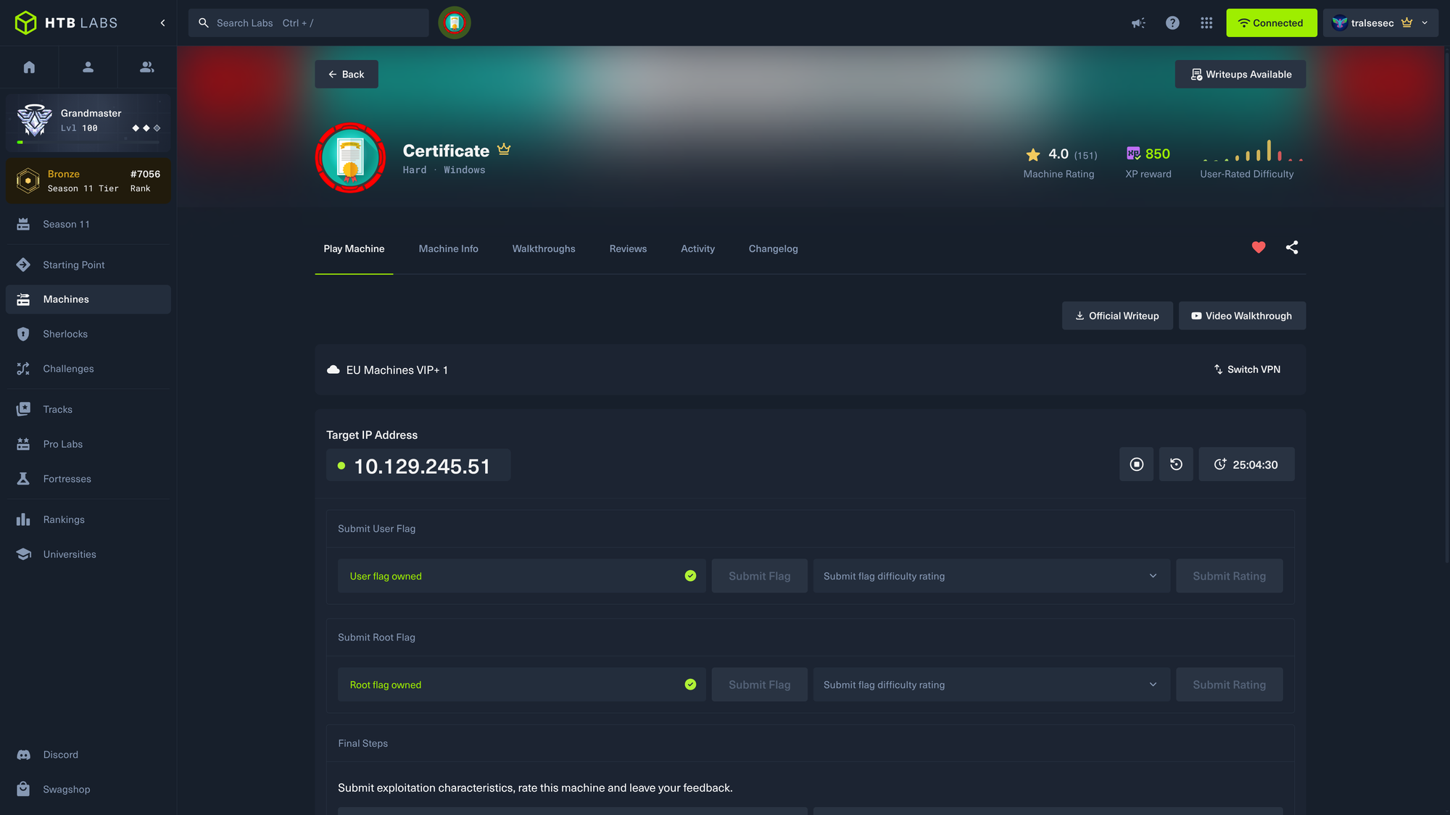The image size is (1450, 815).
Task: Open Tracks in sidebar
Action: coord(88,409)
